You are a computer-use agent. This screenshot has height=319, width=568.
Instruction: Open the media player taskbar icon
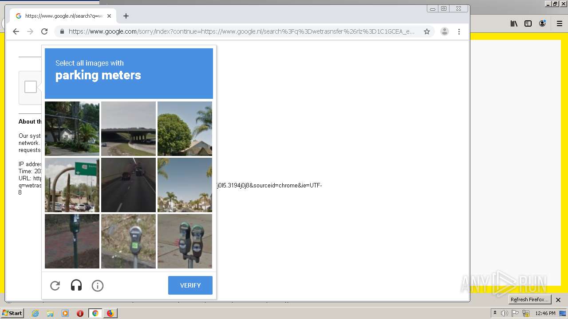65,313
